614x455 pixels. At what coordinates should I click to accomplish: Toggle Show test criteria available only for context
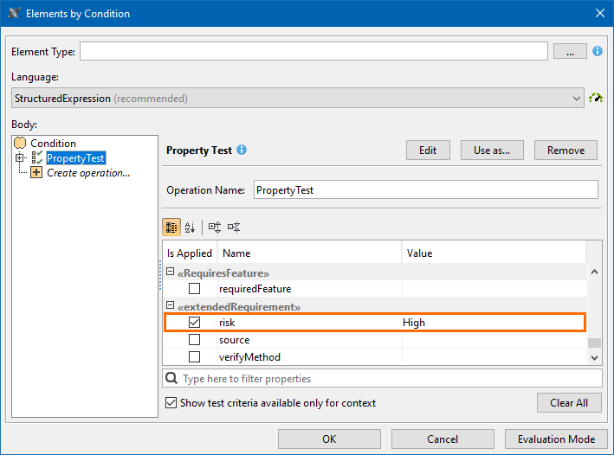coord(171,403)
